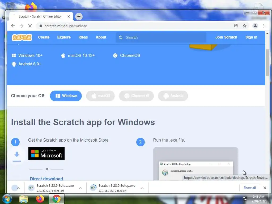Open Windows Explorer from the taskbar
Viewport: 272px width, 204px height.
24,199
